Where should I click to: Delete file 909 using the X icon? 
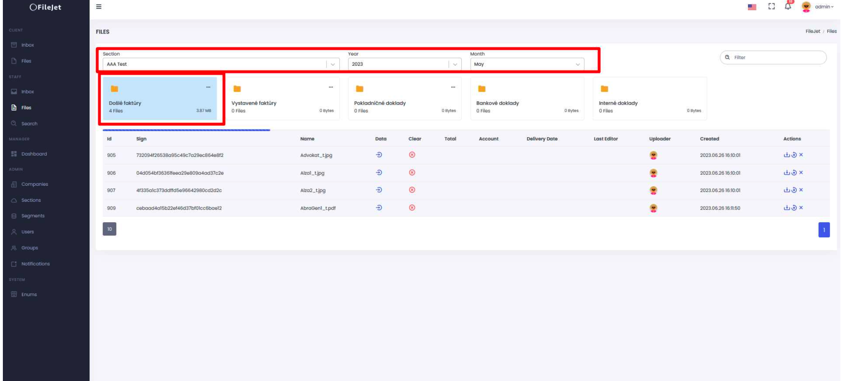click(x=801, y=208)
